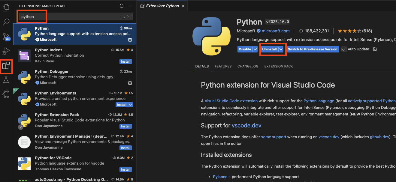This screenshot has height=182, width=396.
Task: Select the Run and Debug icon
Action: click(6, 51)
